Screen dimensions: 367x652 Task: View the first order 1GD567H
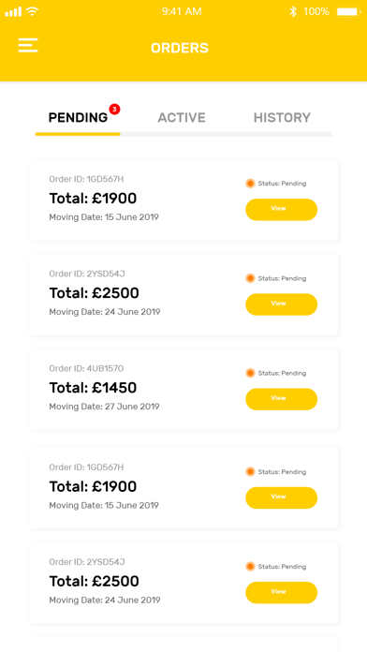pos(282,210)
